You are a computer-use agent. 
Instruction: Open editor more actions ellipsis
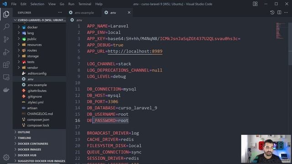click(x=286, y=12)
